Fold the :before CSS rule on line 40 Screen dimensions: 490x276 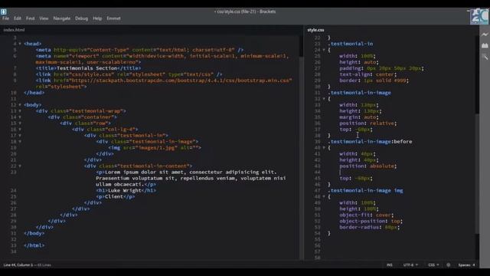[x=324, y=148]
